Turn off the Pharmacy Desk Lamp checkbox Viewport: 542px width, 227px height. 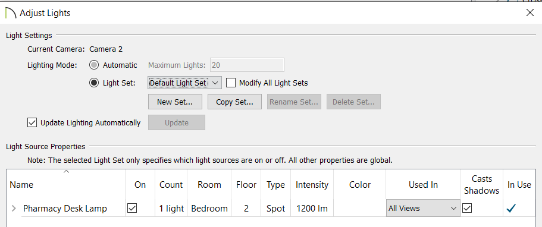pos(132,208)
